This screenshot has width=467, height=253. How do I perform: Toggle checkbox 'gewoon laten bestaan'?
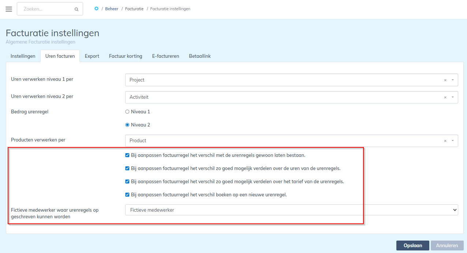pyautogui.click(x=127, y=155)
